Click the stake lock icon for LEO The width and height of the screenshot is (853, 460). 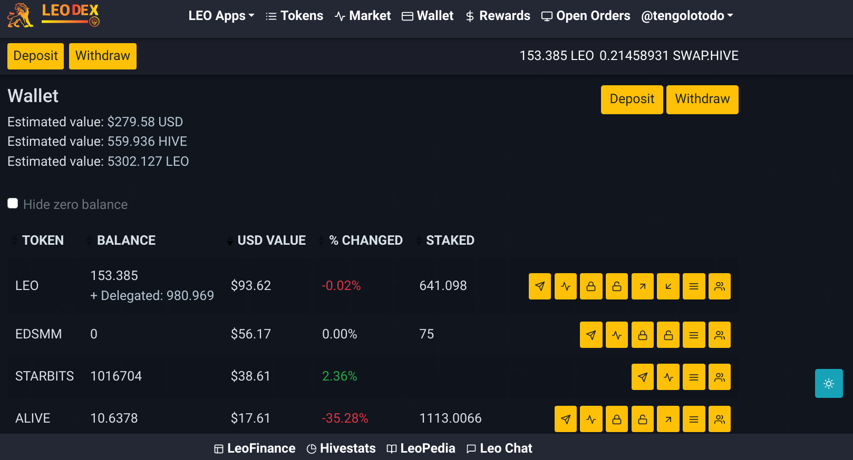591,286
